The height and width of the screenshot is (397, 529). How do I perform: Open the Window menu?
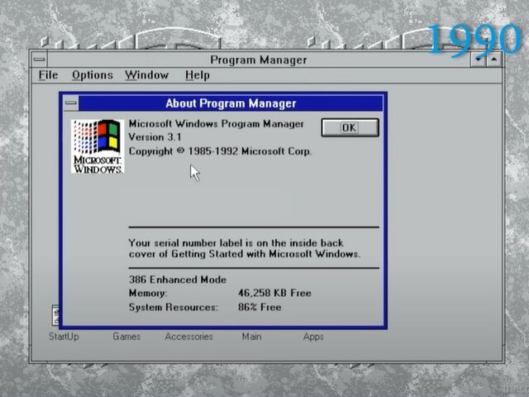(147, 75)
